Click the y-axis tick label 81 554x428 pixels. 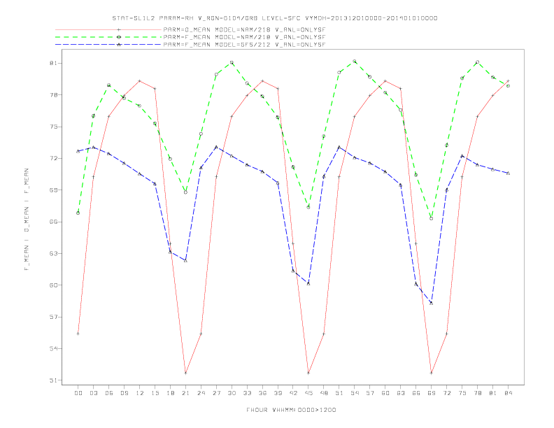pyautogui.click(x=53, y=63)
